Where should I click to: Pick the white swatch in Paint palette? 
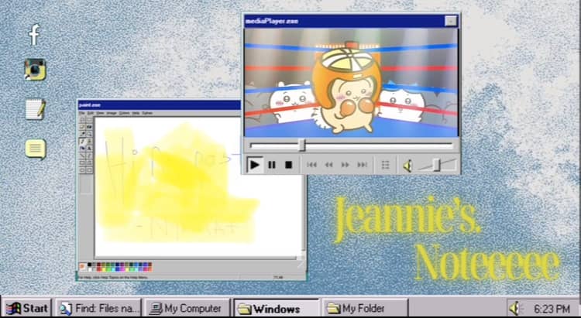[89, 269]
